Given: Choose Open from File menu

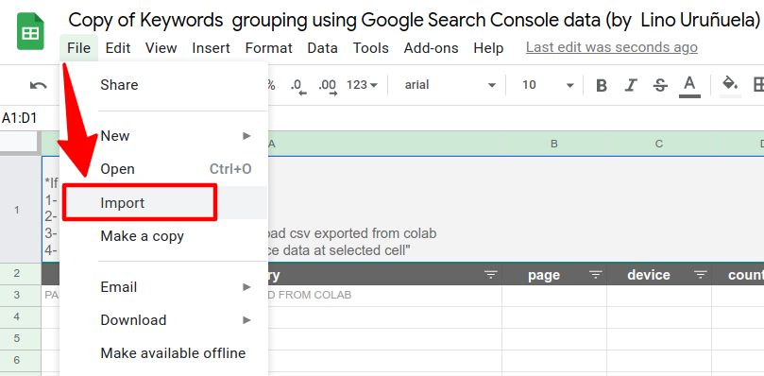Looking at the screenshot, I should tap(163, 169).
